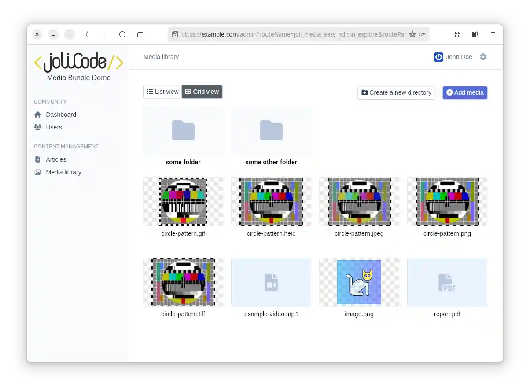Click the Media library breadcrumb title

tap(161, 57)
